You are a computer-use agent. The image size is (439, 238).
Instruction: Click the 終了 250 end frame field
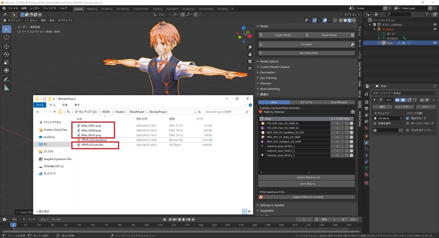pyautogui.click(x=348, y=219)
